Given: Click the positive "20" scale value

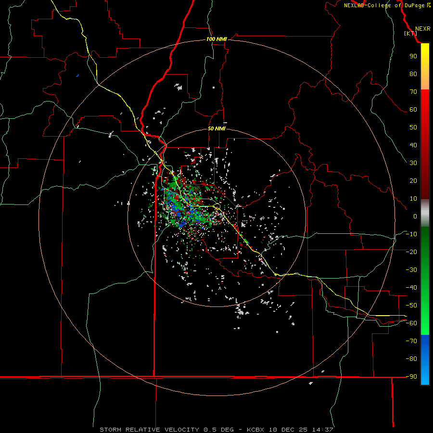Looking at the screenshot, I should (x=413, y=180).
